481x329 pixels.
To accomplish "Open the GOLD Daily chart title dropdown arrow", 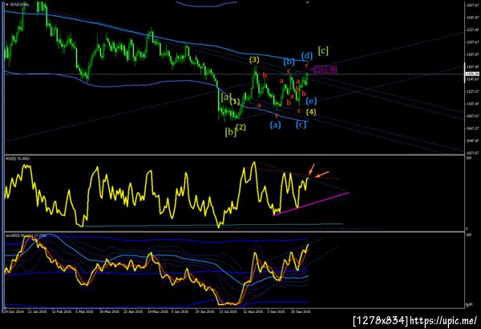I will [7, 5].
